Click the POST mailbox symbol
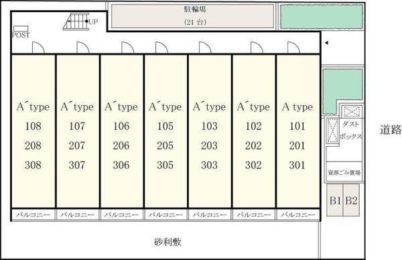Screen dimensions: 402x260 point(21,28)
